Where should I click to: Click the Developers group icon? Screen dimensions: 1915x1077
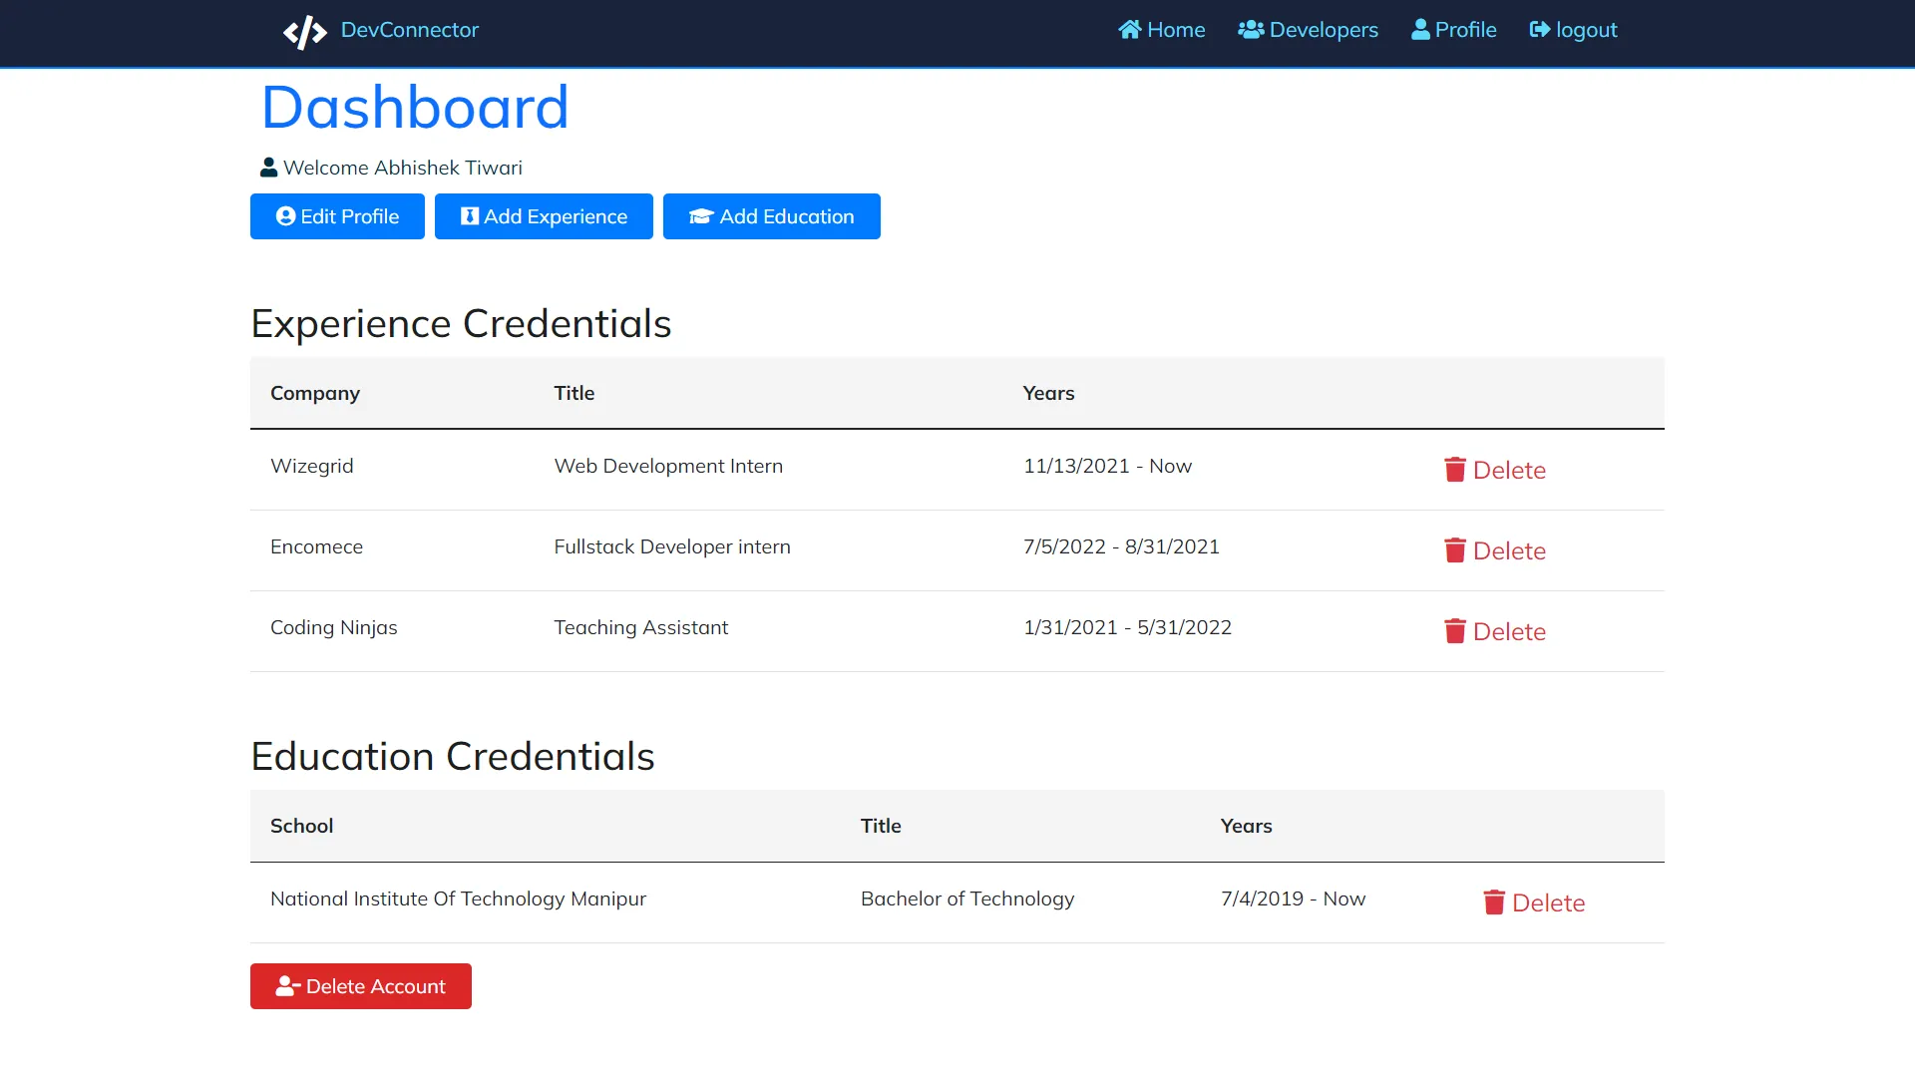tap(1250, 29)
